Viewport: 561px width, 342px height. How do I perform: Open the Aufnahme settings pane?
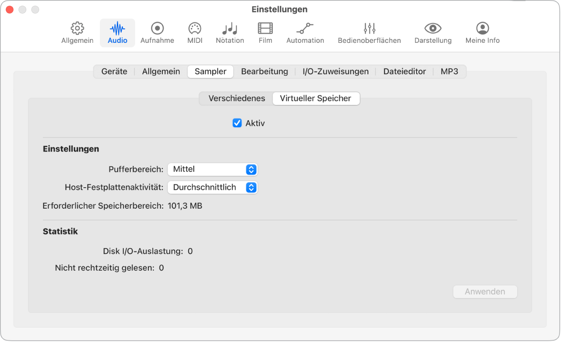point(157,33)
